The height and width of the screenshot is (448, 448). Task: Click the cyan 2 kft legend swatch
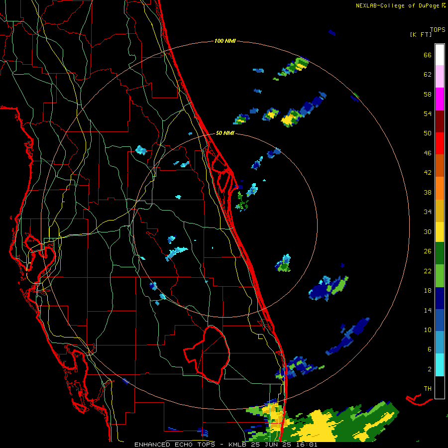pos(440,364)
